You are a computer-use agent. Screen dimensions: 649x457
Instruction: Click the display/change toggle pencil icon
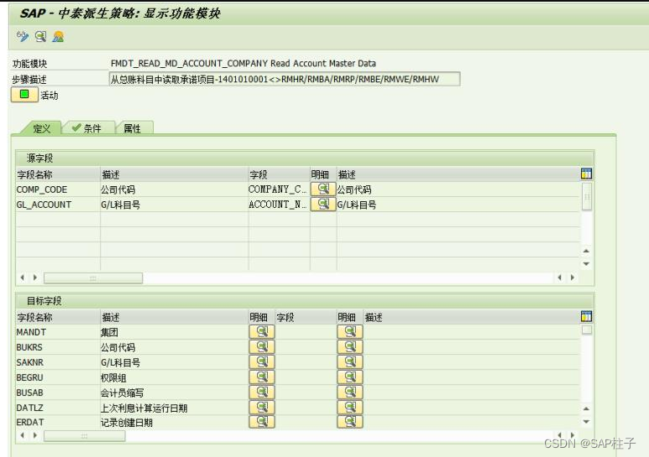[x=23, y=36]
